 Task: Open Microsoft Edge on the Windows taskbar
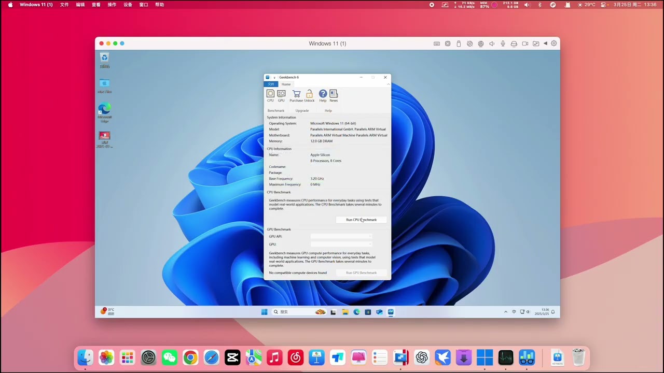356,312
